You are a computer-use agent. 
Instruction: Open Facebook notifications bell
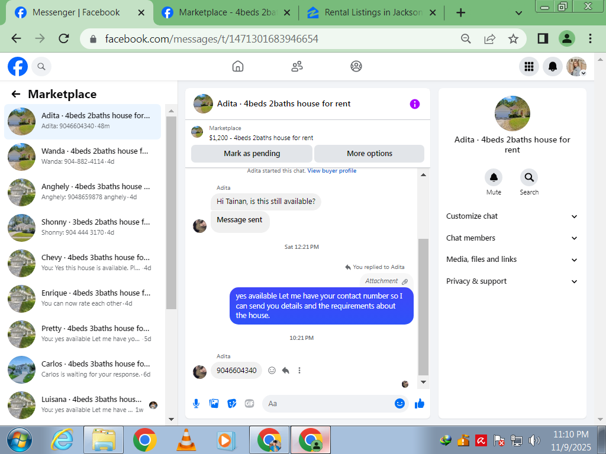click(x=553, y=67)
